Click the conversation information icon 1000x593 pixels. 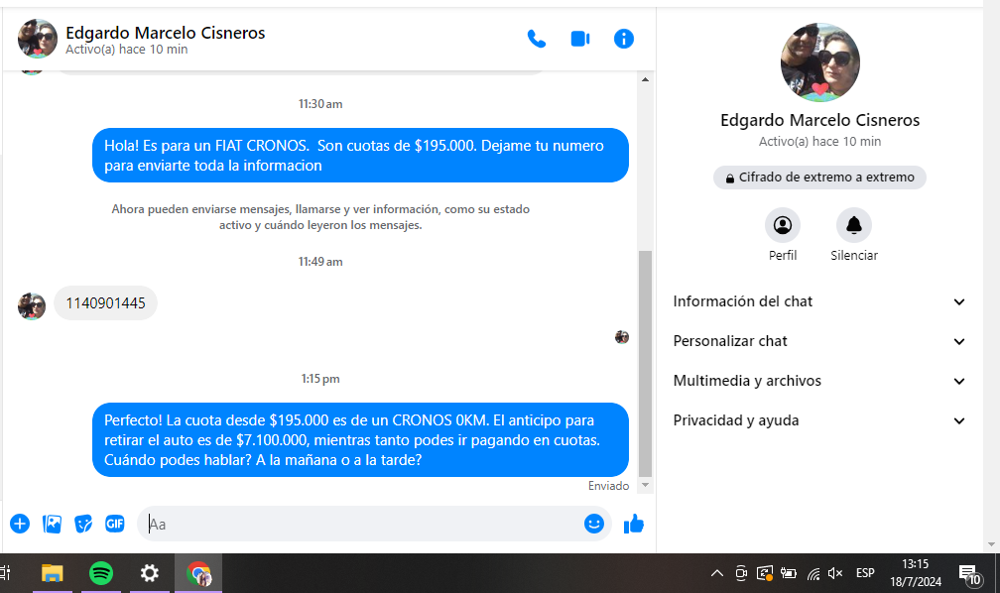(x=624, y=39)
